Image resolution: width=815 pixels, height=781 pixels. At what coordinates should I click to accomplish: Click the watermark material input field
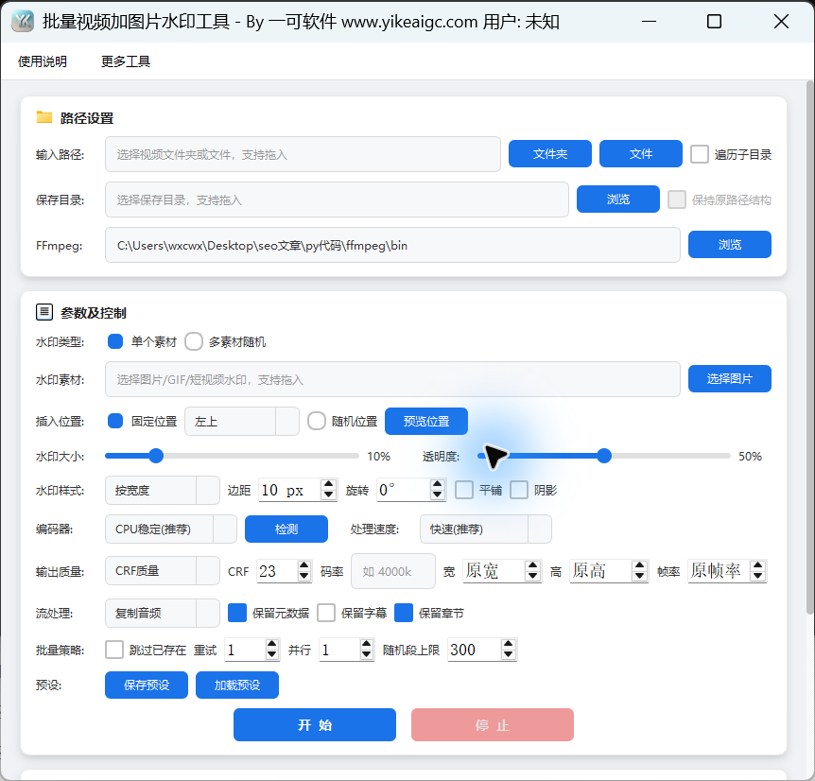click(392, 379)
